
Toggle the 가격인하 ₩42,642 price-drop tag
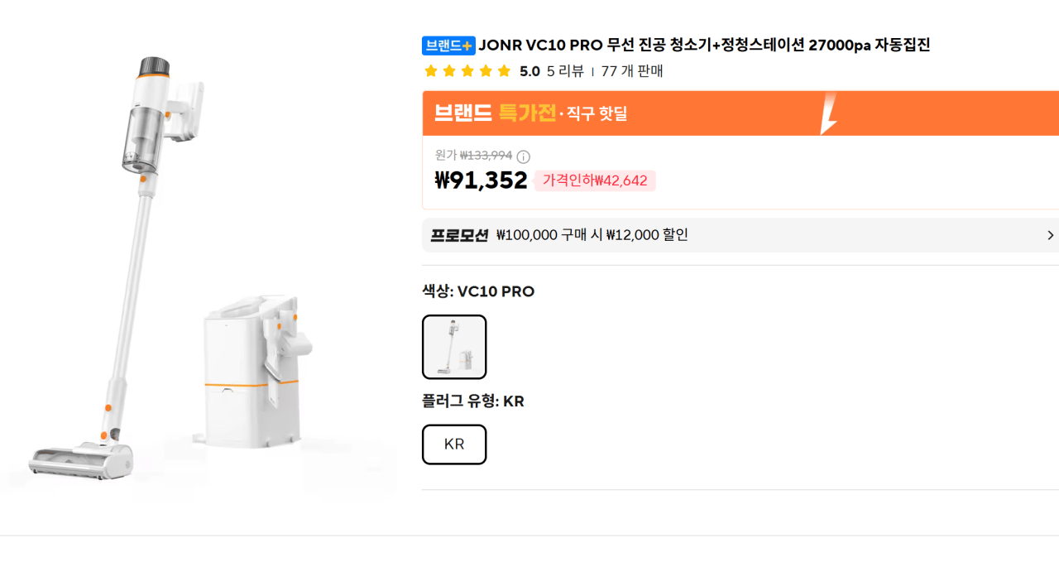tap(595, 180)
